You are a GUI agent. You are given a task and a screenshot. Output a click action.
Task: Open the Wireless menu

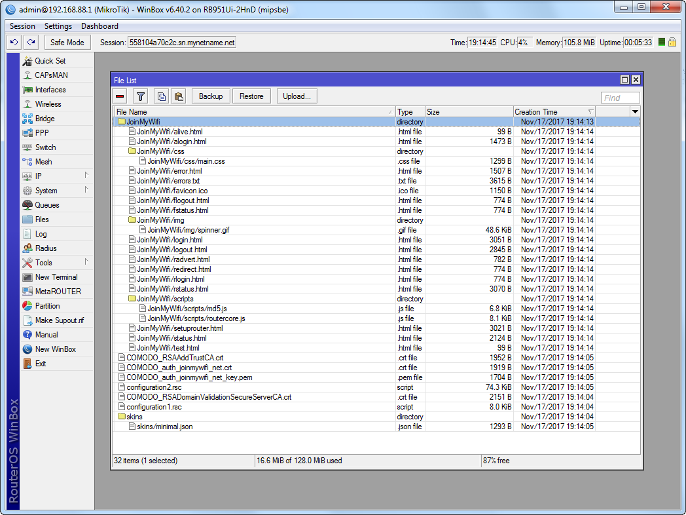57,104
